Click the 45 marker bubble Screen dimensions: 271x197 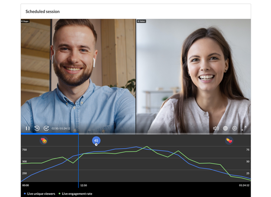coord(96,141)
